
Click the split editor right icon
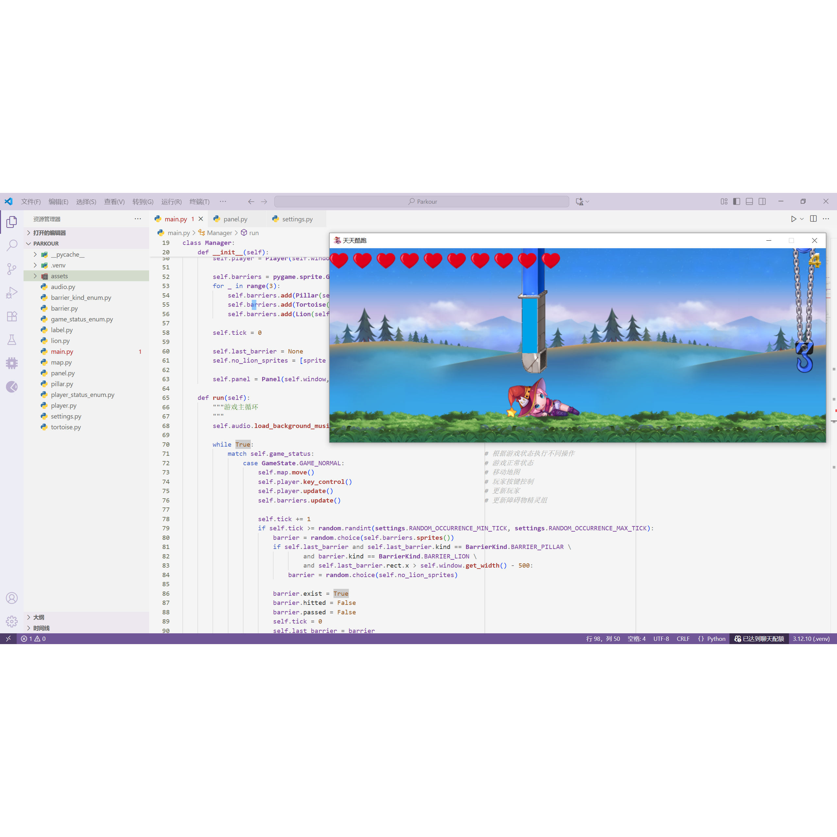tap(813, 219)
